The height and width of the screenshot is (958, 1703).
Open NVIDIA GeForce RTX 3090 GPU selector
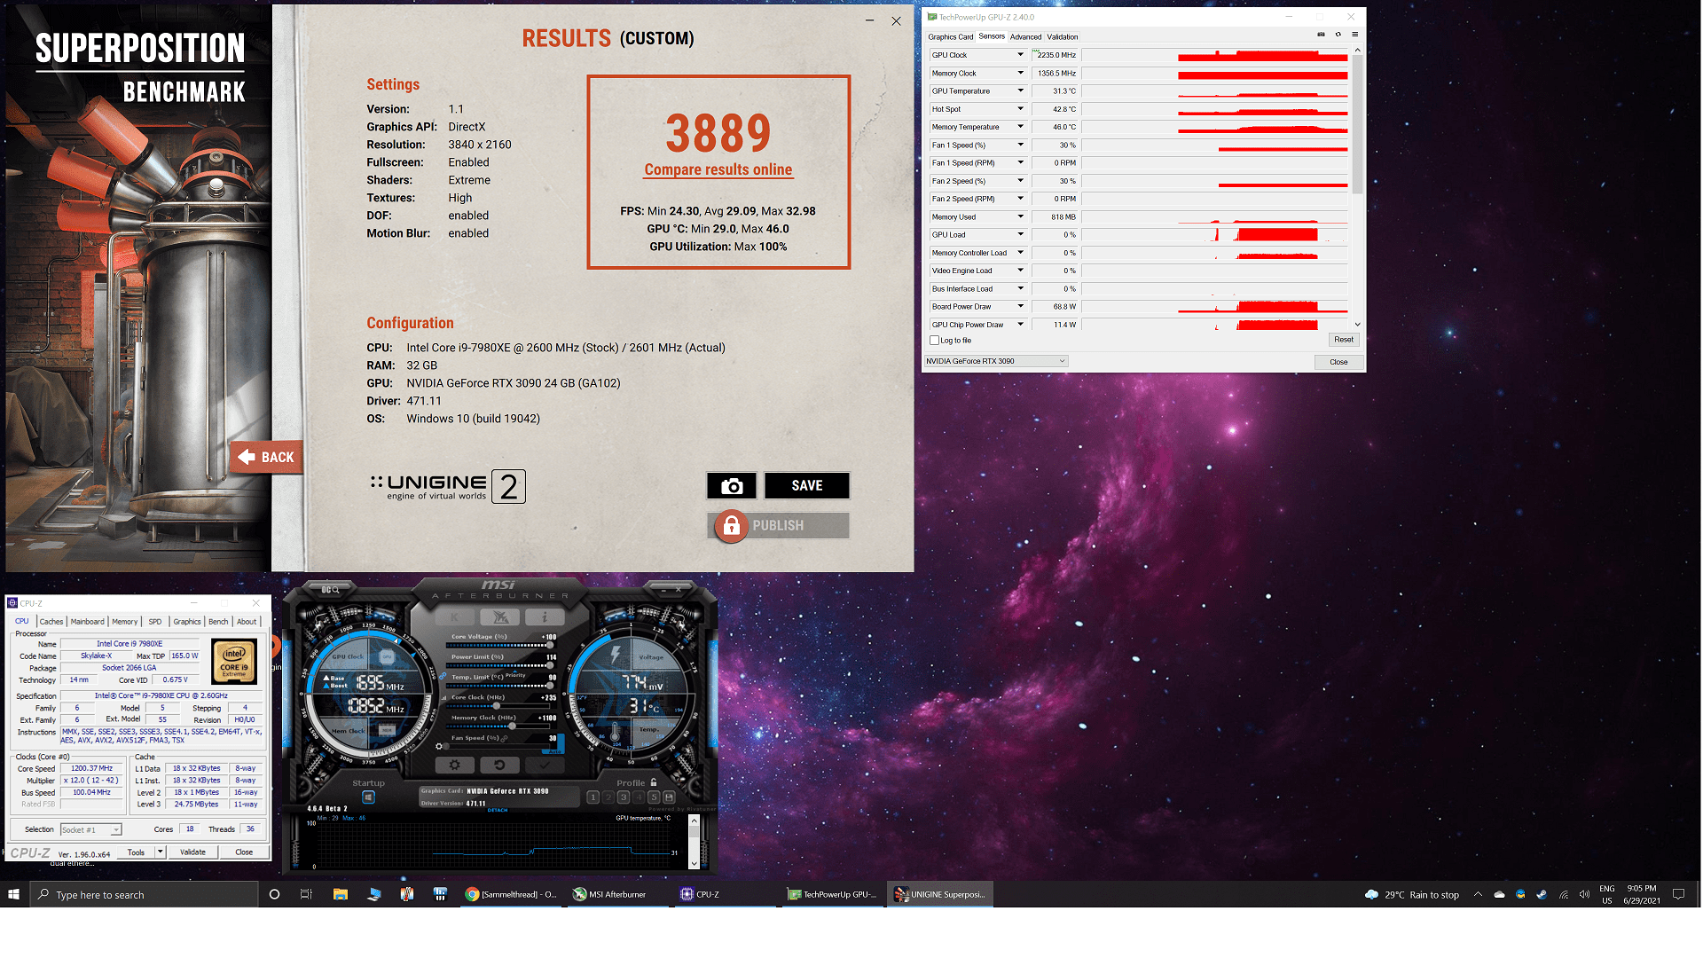996,361
